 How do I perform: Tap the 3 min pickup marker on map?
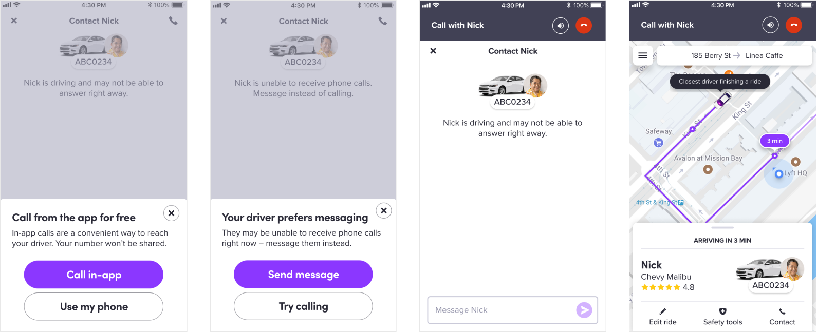(774, 141)
